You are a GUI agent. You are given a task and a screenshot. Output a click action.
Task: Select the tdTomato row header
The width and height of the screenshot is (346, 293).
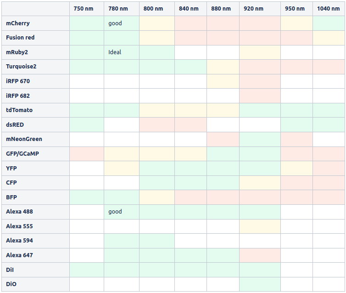35,110
